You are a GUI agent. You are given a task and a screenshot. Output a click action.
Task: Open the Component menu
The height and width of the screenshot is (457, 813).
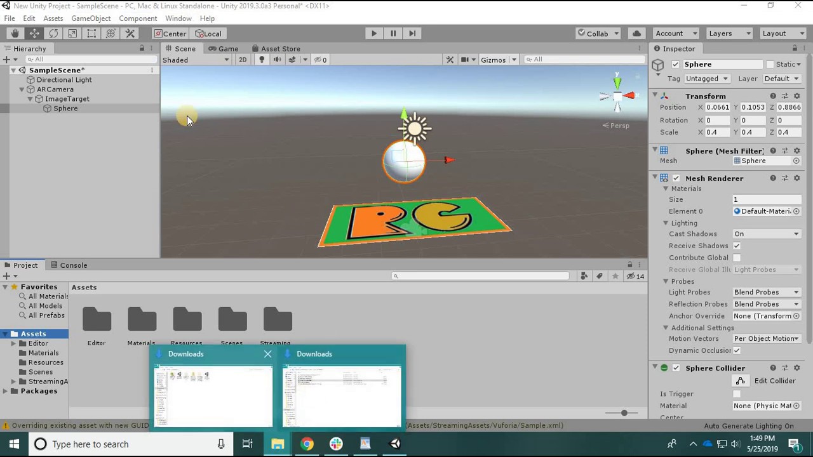(x=138, y=18)
